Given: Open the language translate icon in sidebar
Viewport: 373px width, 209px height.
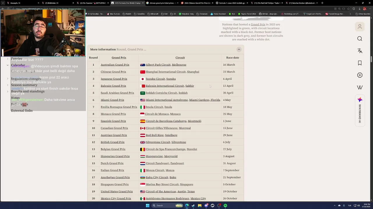Looking at the screenshot, I should click(x=360, y=51).
